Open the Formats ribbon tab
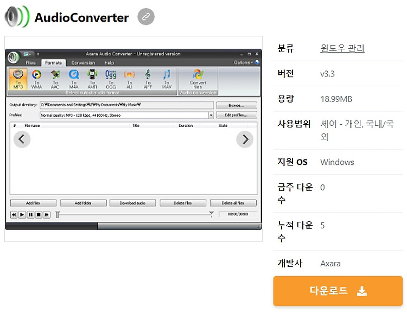407x313 pixels. [x=54, y=62]
